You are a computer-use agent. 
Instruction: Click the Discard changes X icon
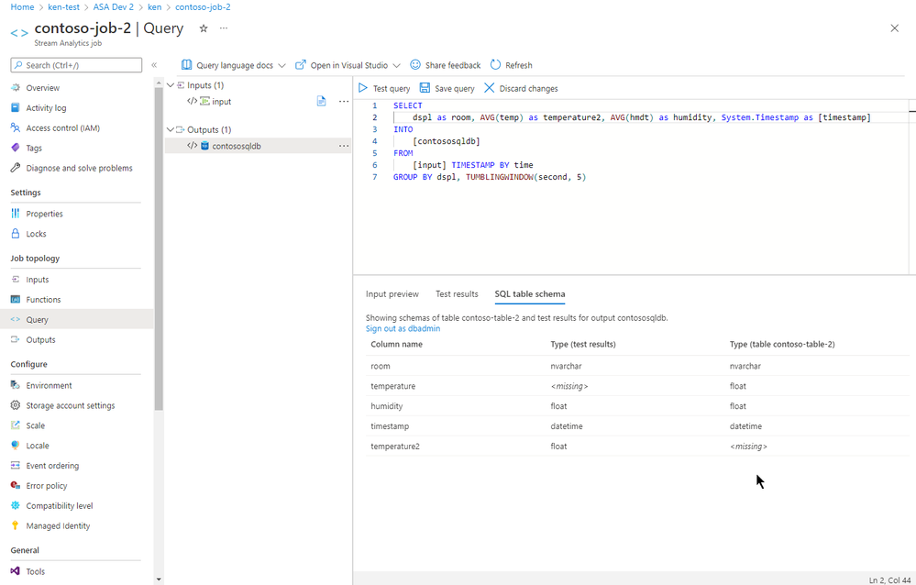[x=489, y=88]
